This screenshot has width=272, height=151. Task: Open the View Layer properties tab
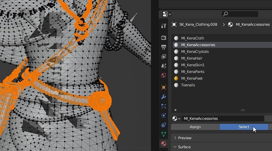(x=164, y=57)
